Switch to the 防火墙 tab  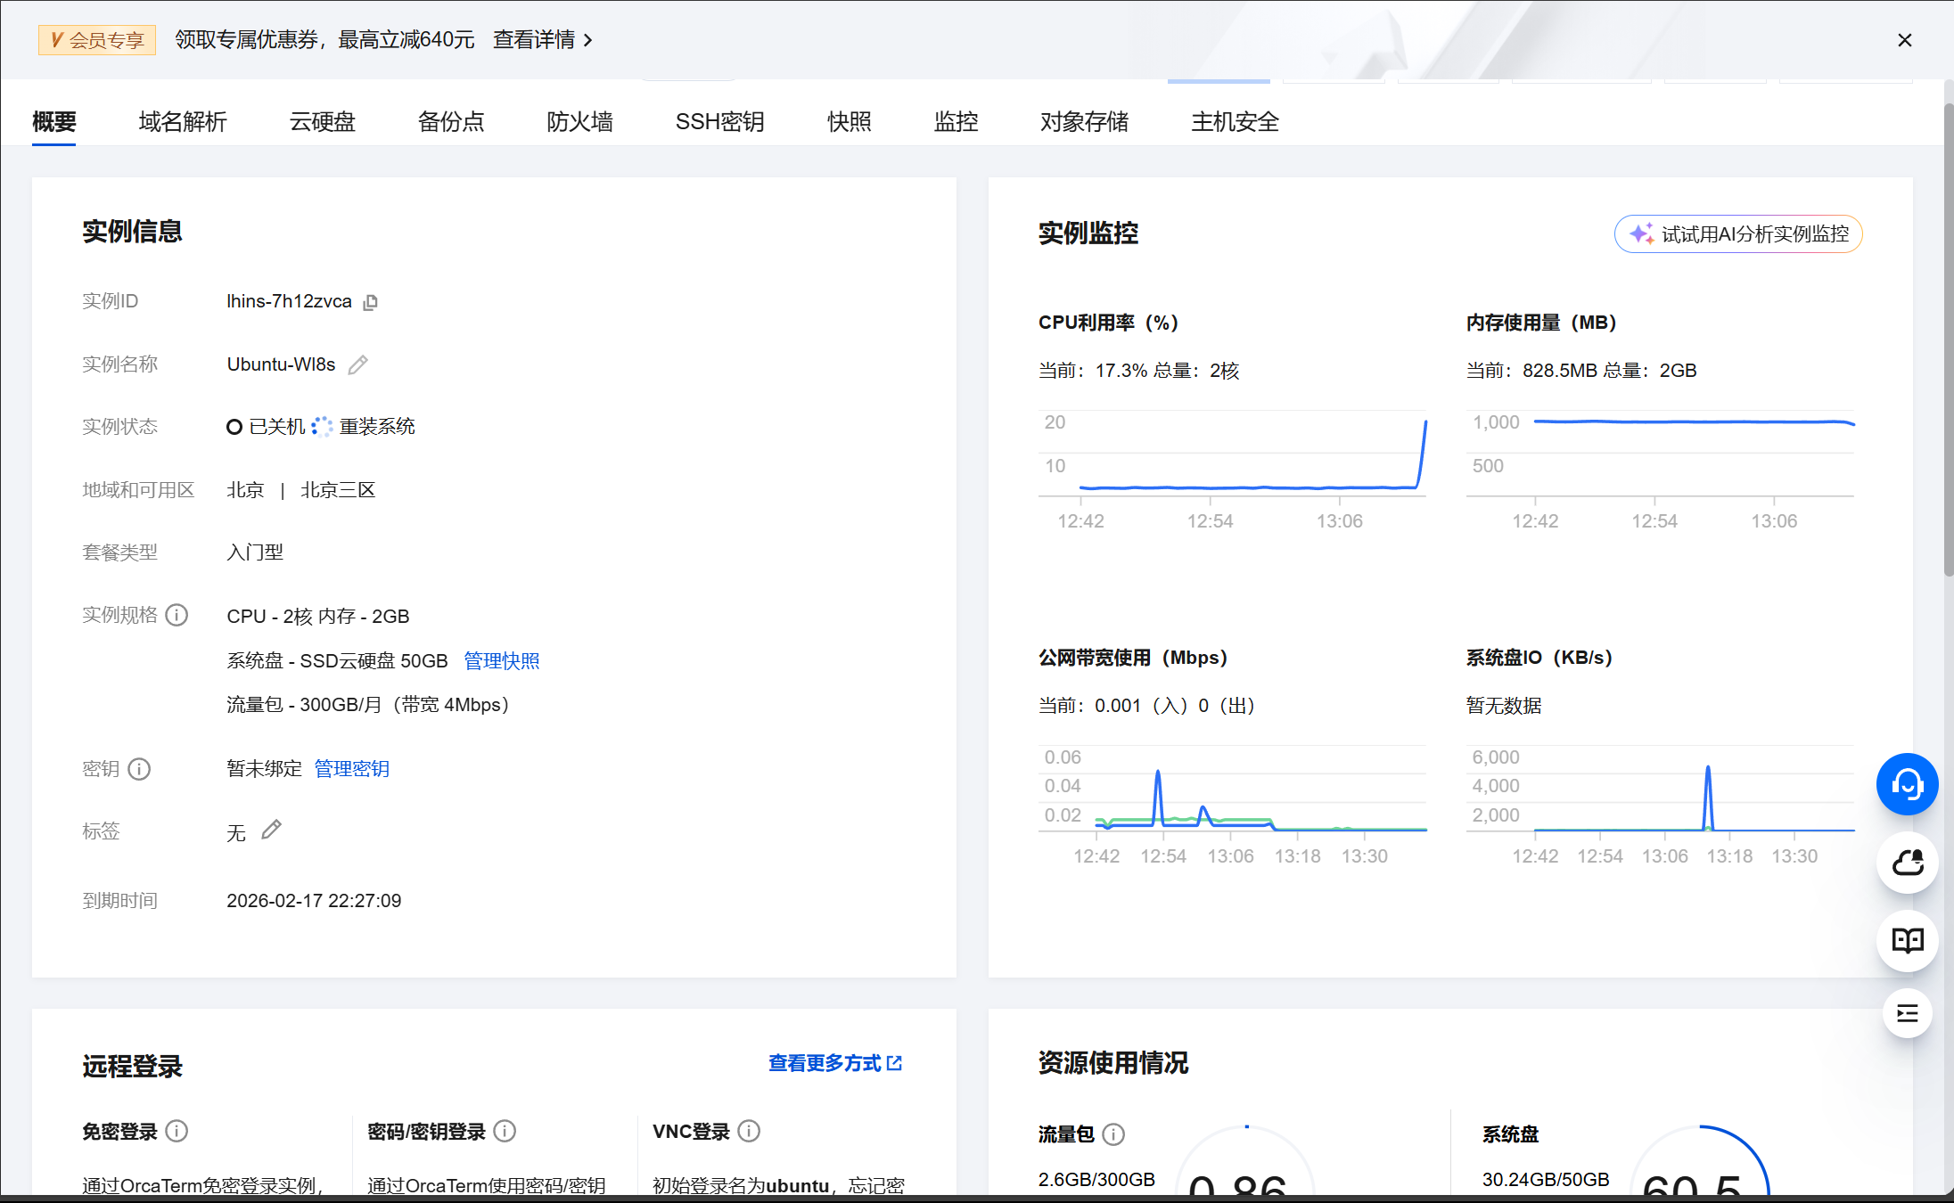[579, 121]
